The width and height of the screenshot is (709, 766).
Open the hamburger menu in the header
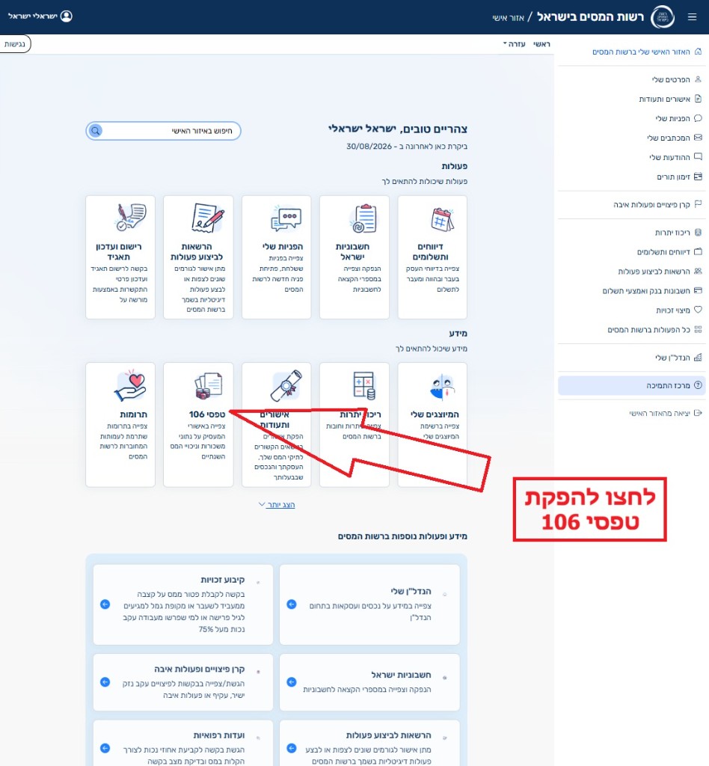click(692, 17)
